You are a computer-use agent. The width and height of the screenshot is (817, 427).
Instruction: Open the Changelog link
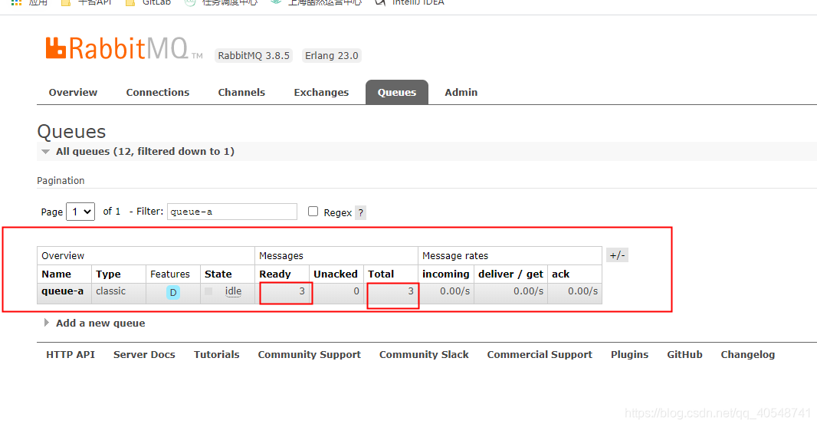tap(748, 354)
